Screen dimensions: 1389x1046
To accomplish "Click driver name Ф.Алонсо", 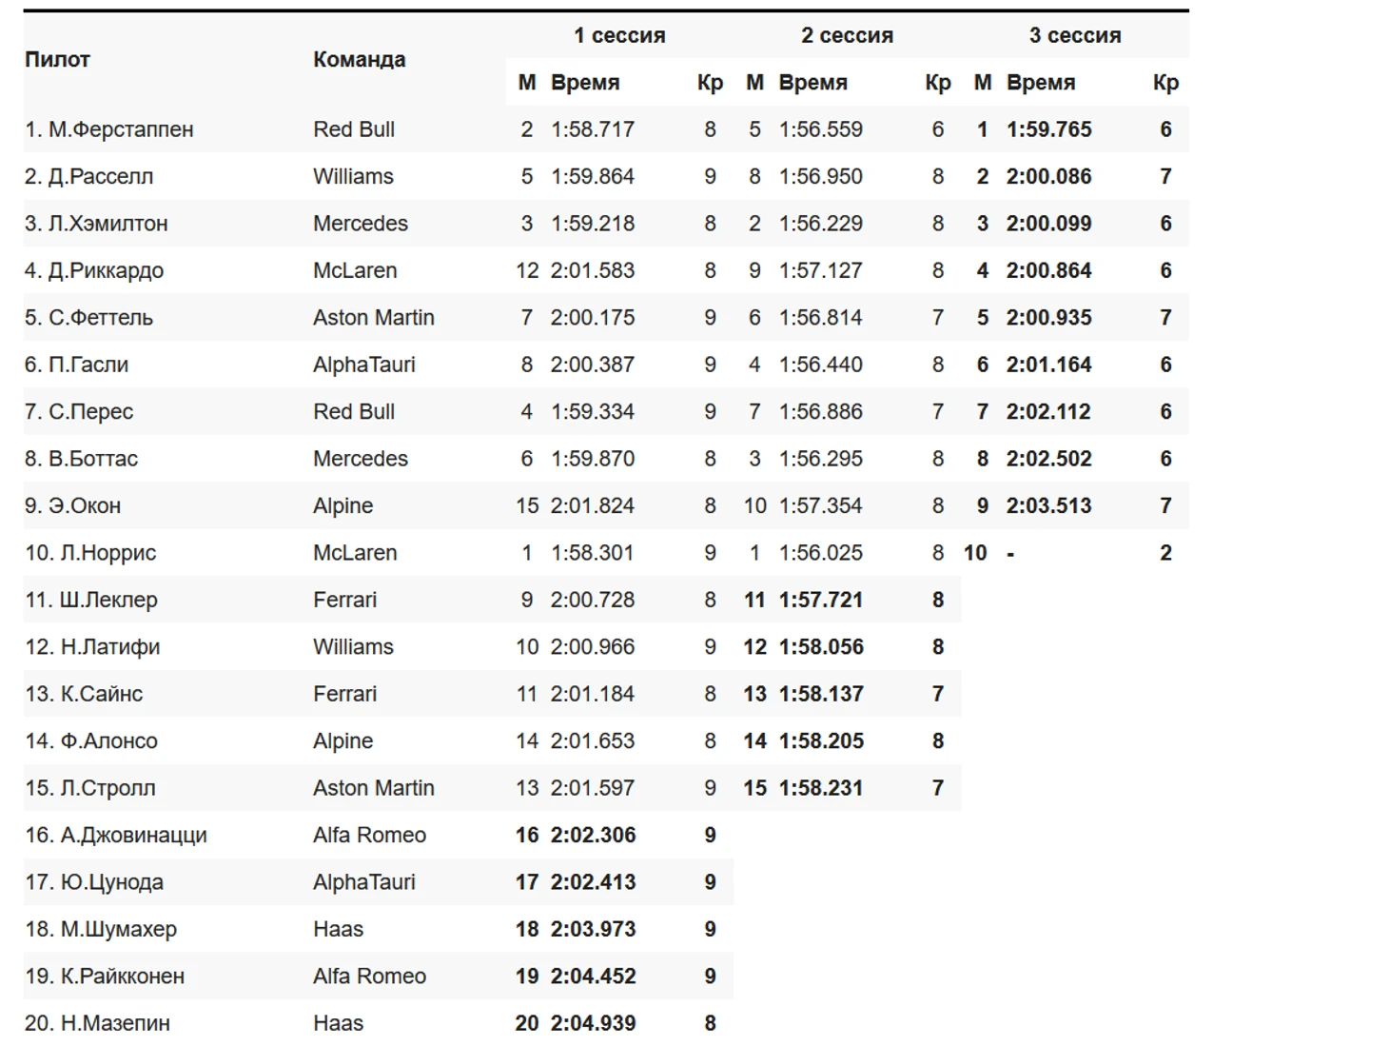I will [x=108, y=741].
